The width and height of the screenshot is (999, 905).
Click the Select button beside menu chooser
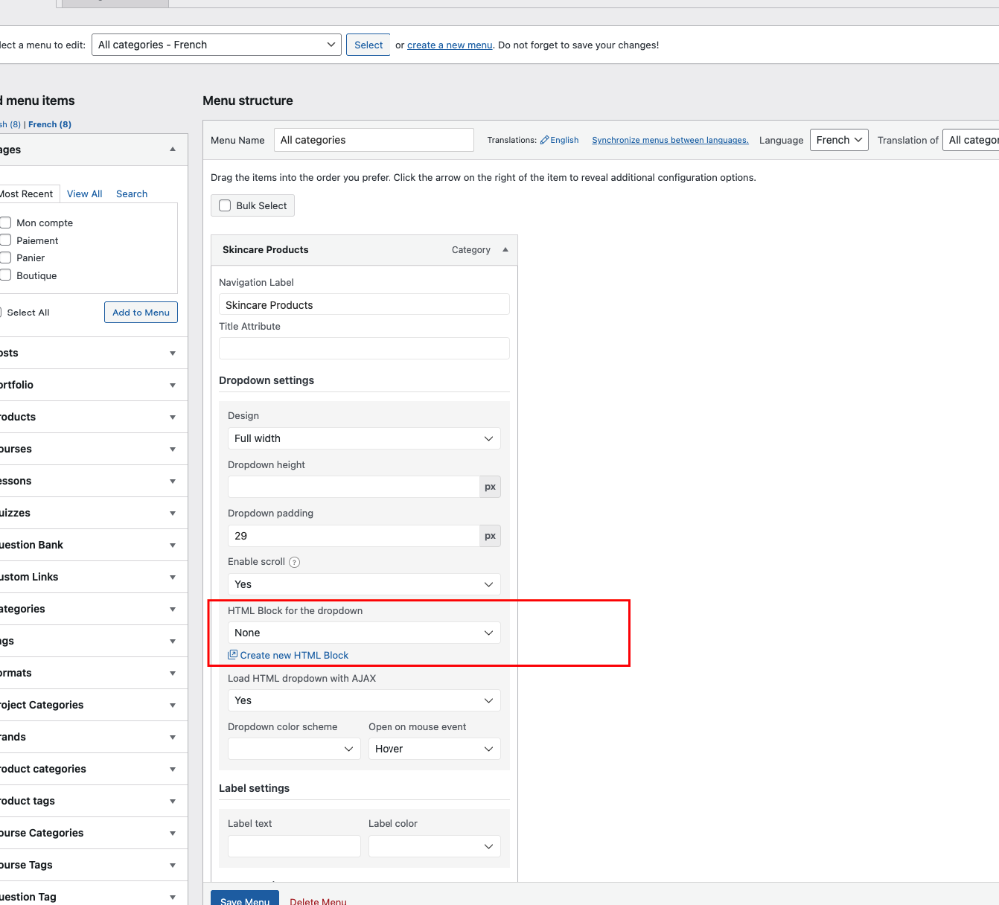[368, 45]
